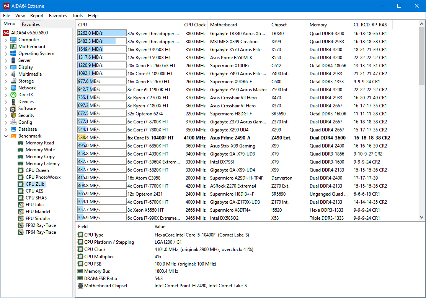Click the Memory Write benchmark icon

21,150
